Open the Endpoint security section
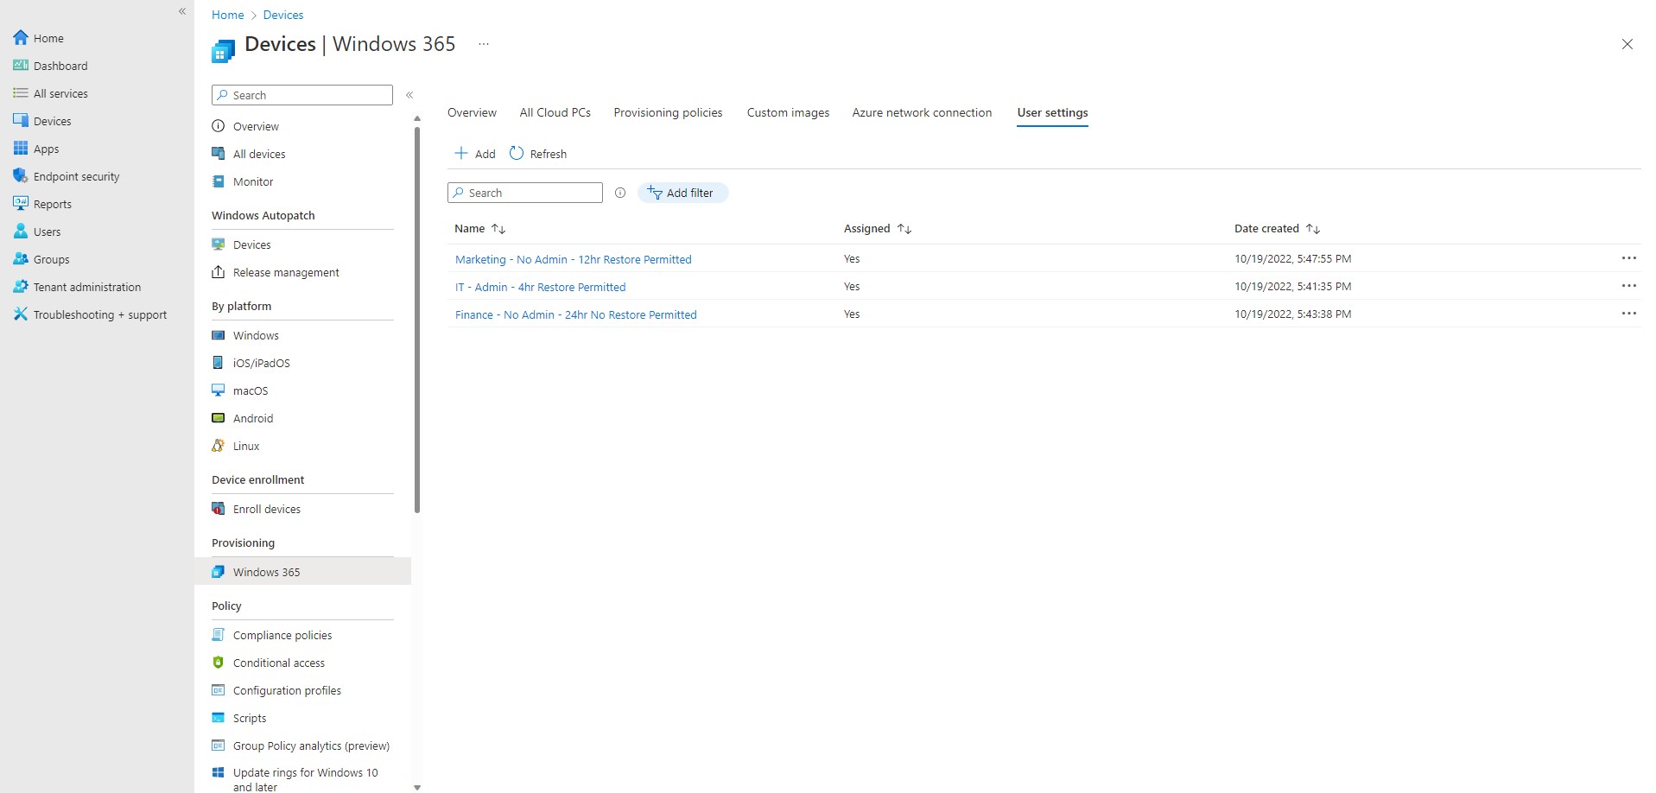This screenshot has width=1656, height=793. (76, 176)
